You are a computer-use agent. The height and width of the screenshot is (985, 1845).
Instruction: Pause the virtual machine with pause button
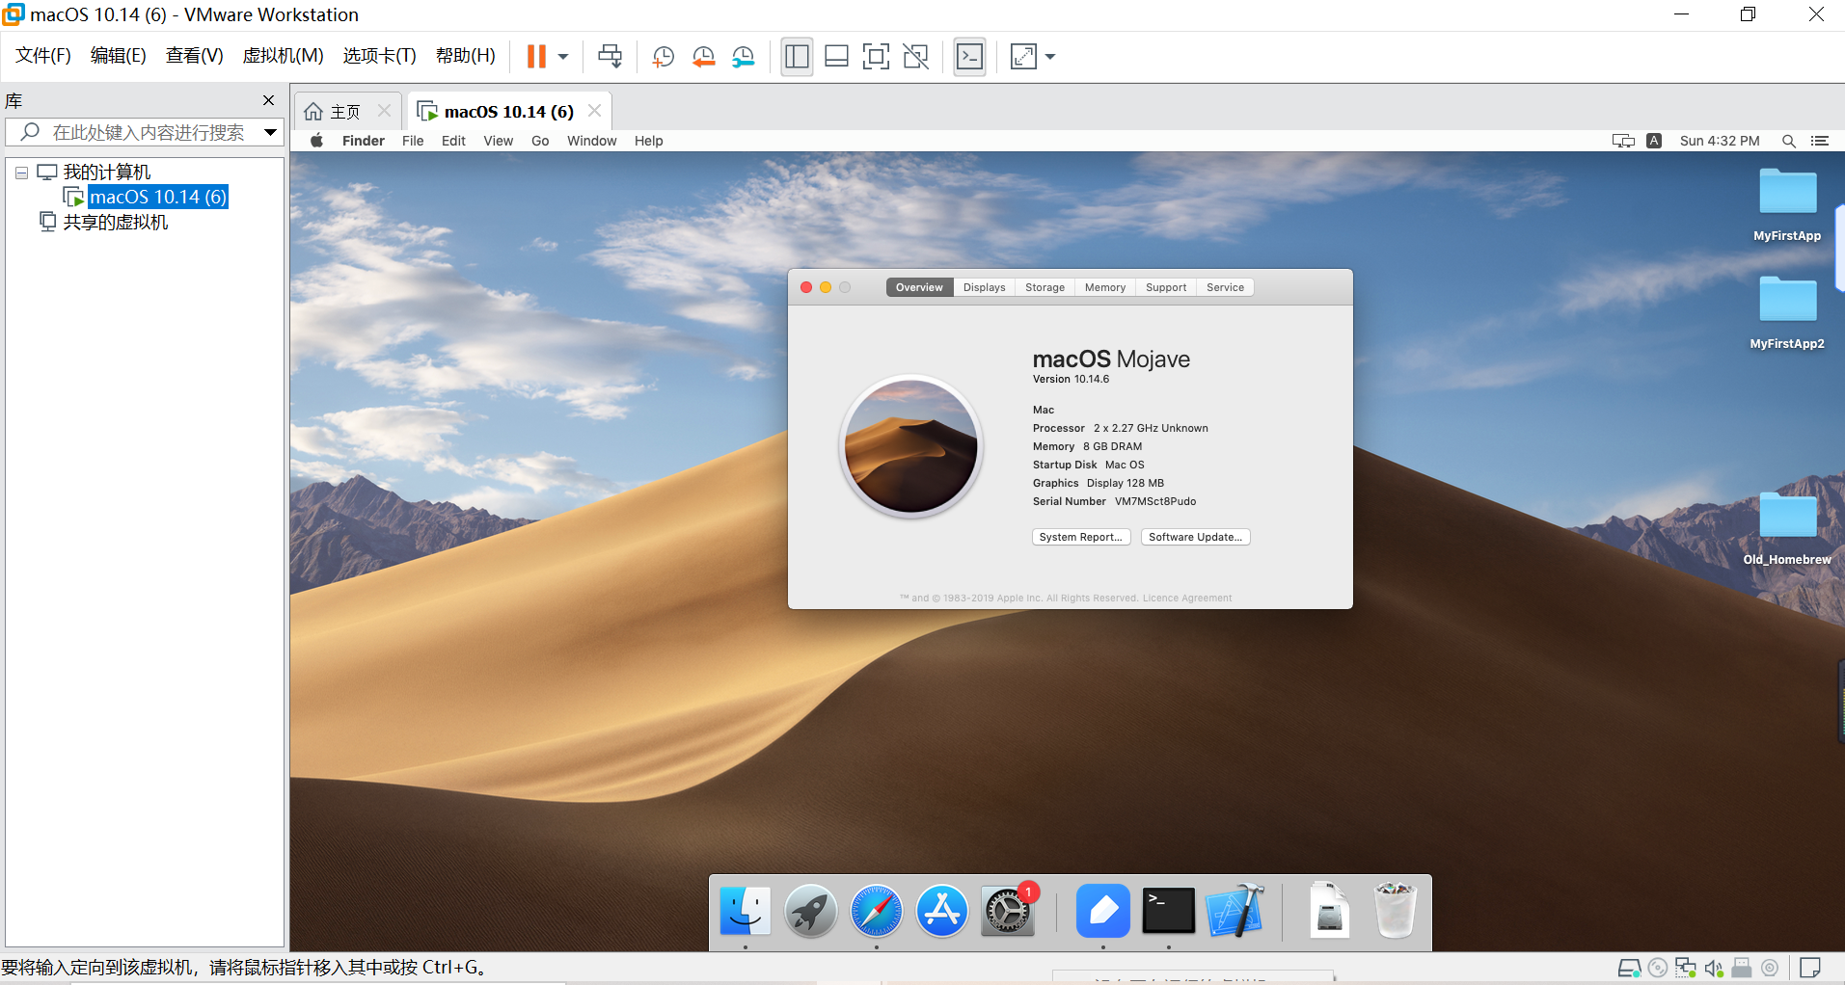pos(536,57)
